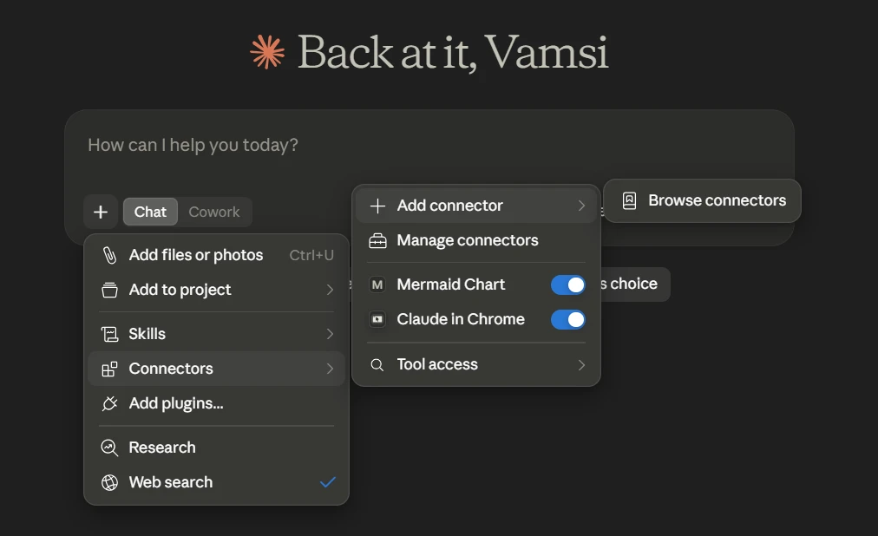Screen dimensions: 878x536
Task: Click the paperclip icon for adding files
Action: [x=109, y=255]
